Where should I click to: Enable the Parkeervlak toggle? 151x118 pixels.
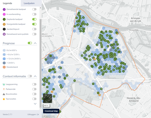pos(34,89)
